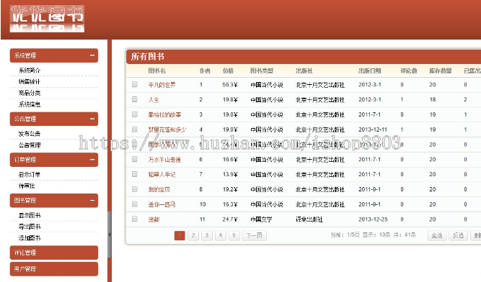The image size is (481, 282).
Task: Tick the checkbox for 人生
Action: pos(134,99)
